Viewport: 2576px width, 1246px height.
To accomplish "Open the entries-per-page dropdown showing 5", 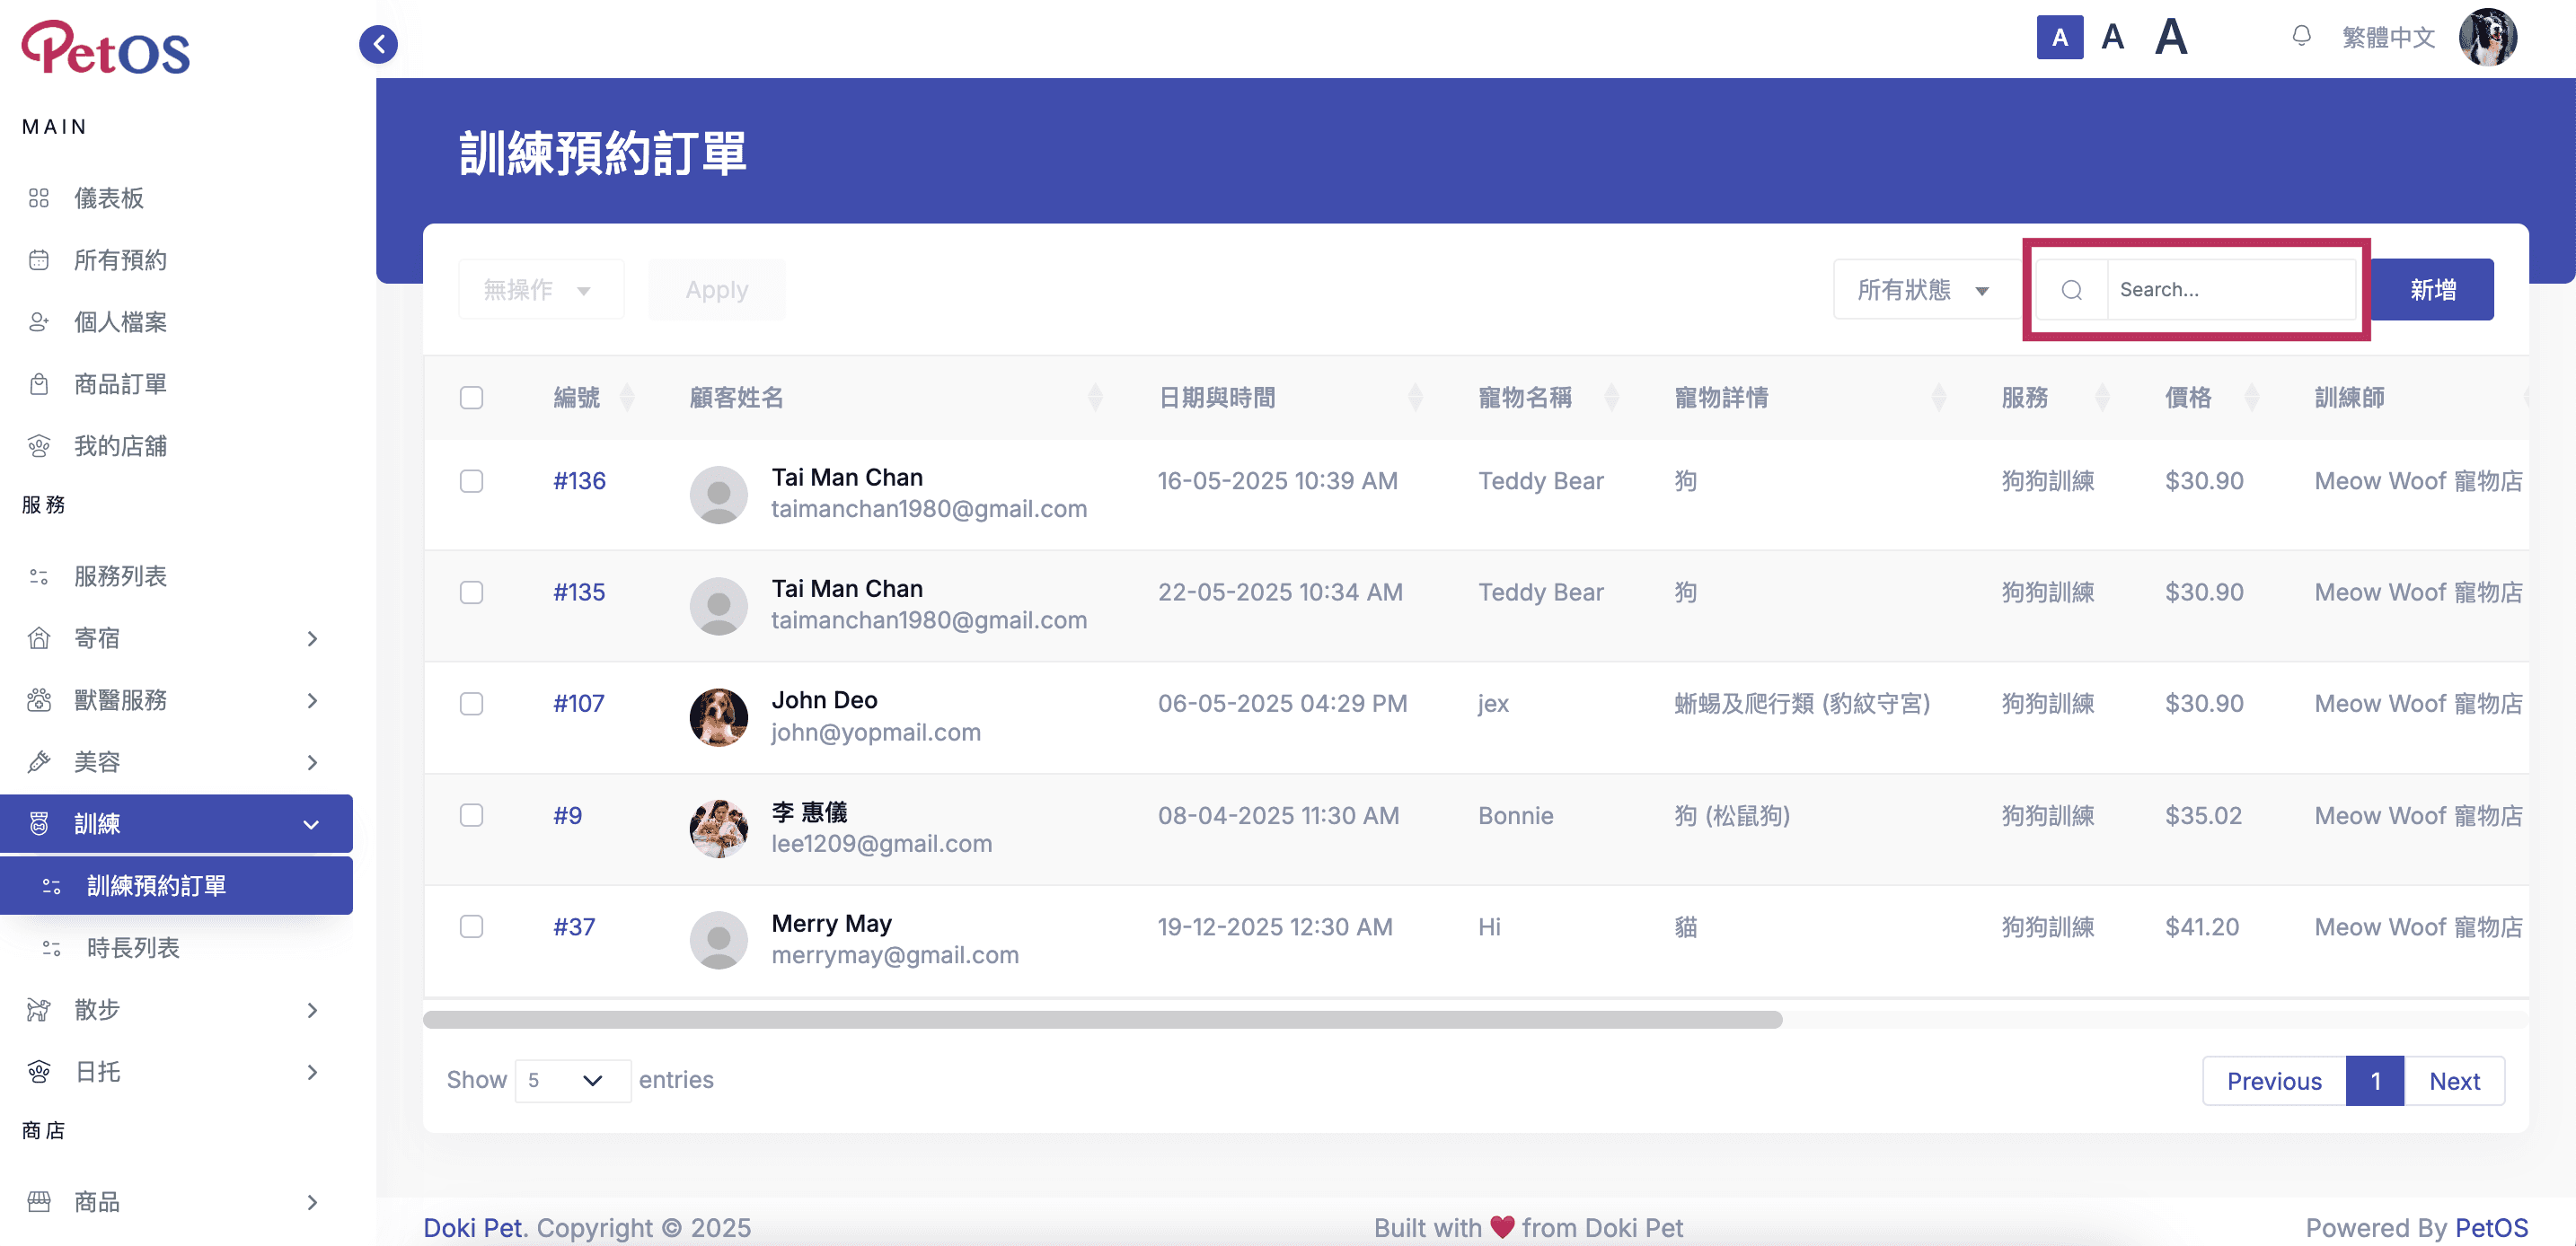I will tap(572, 1080).
